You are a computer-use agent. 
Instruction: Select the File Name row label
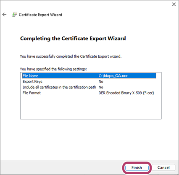click(30, 76)
